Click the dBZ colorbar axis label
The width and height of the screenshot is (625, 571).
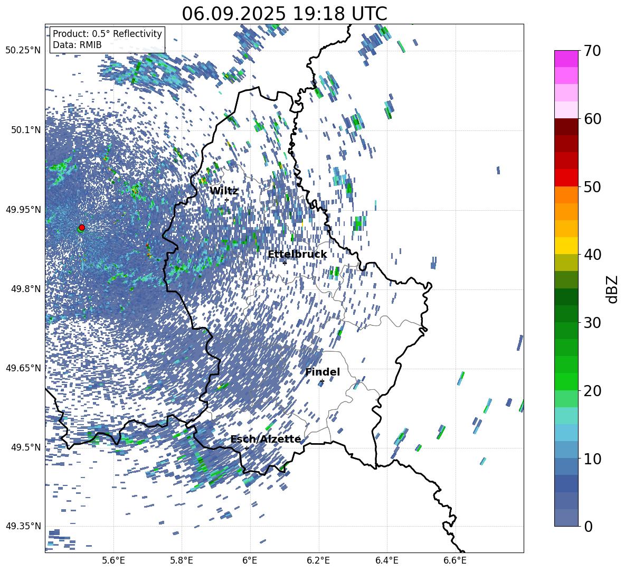point(613,289)
